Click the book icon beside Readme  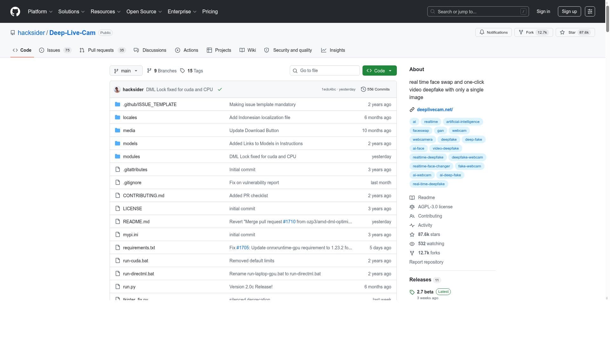[x=412, y=198]
